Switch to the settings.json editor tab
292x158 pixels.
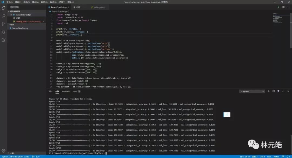[x=98, y=7]
